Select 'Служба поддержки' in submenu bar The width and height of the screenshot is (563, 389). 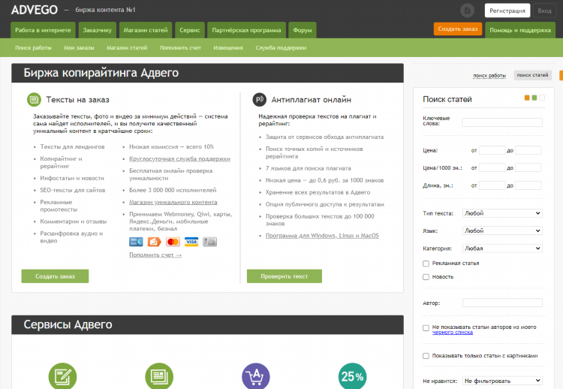(281, 48)
